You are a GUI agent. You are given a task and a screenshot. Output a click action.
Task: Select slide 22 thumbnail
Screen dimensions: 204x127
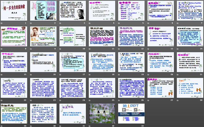click(14, 88)
